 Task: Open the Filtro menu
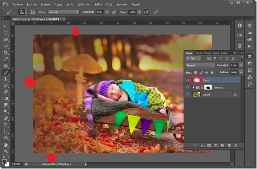click(98, 4)
